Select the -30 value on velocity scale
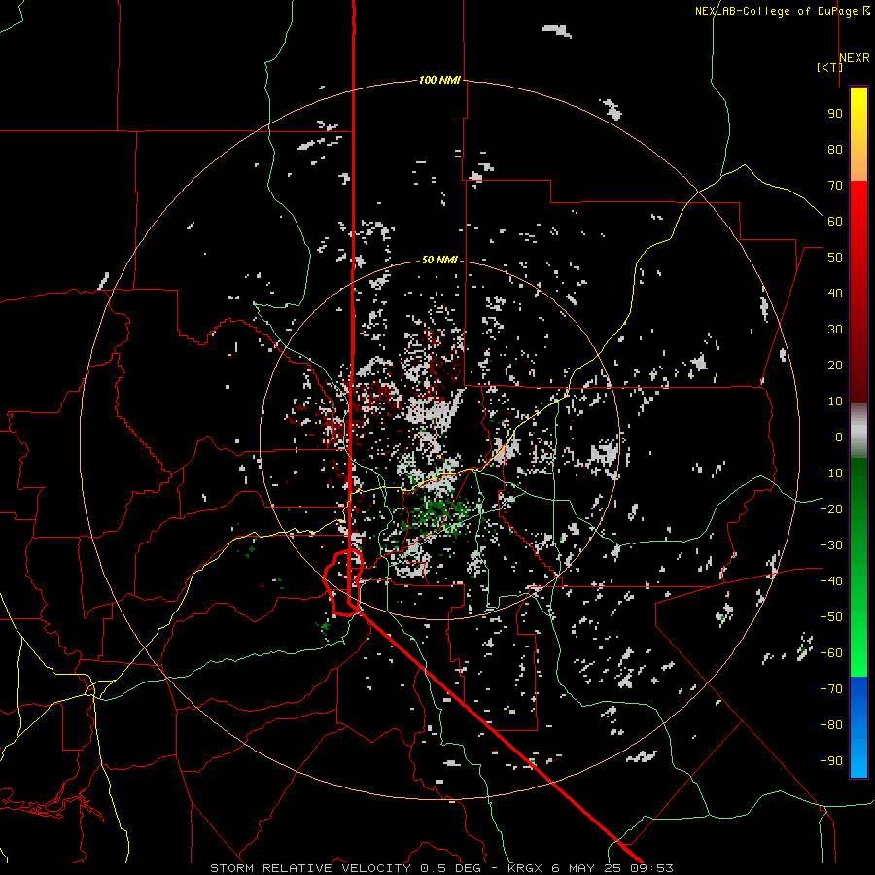 tap(831, 545)
